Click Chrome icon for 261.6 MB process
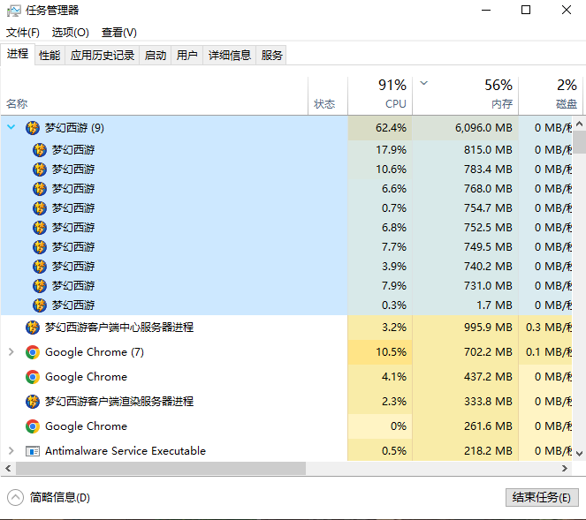 [x=33, y=426]
